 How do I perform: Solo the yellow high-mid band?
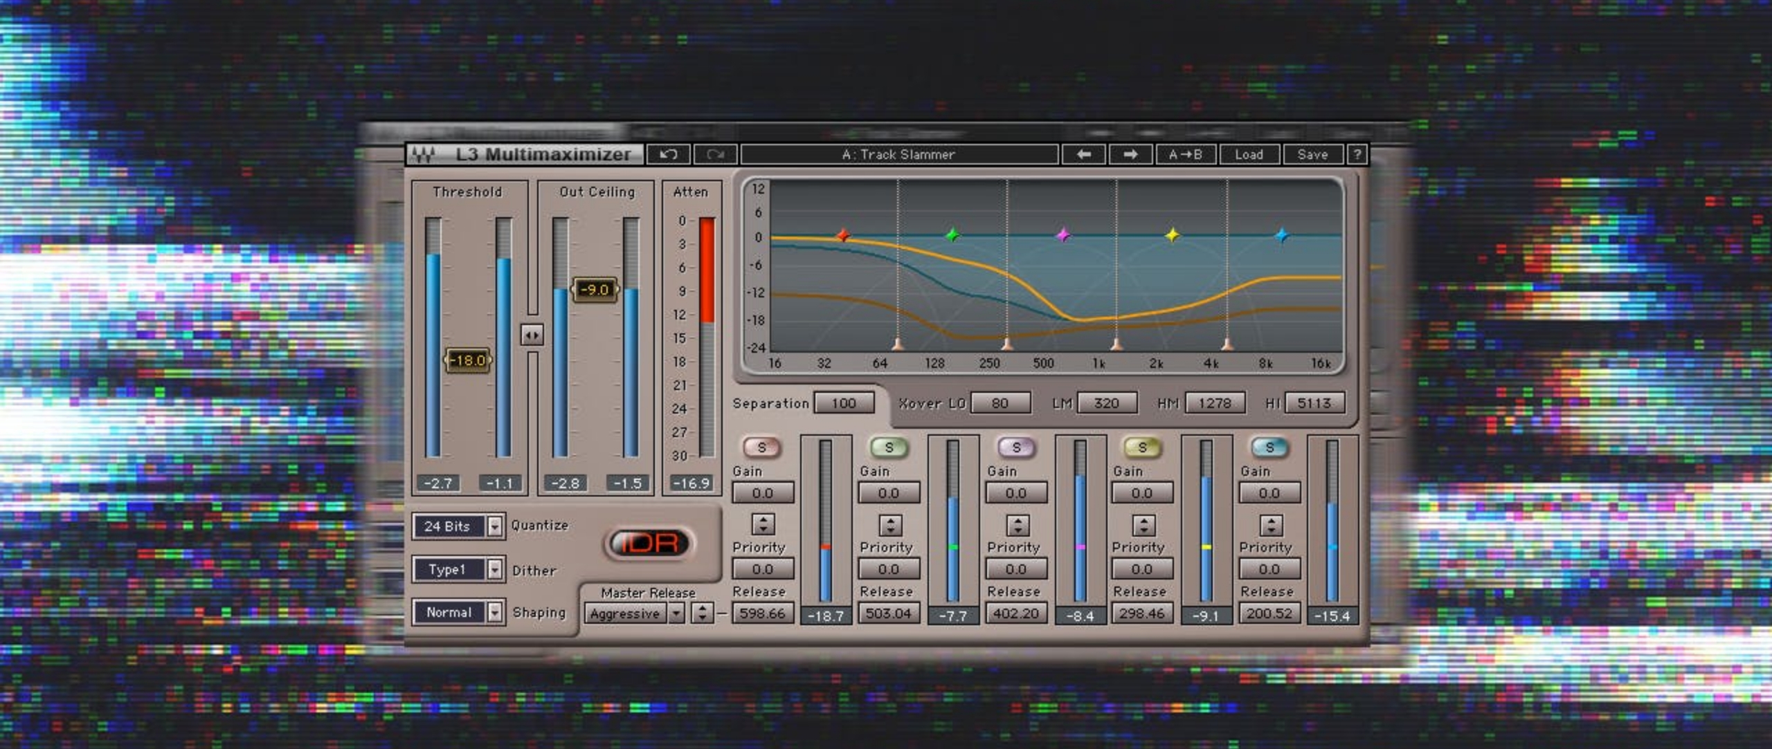click(x=1142, y=447)
